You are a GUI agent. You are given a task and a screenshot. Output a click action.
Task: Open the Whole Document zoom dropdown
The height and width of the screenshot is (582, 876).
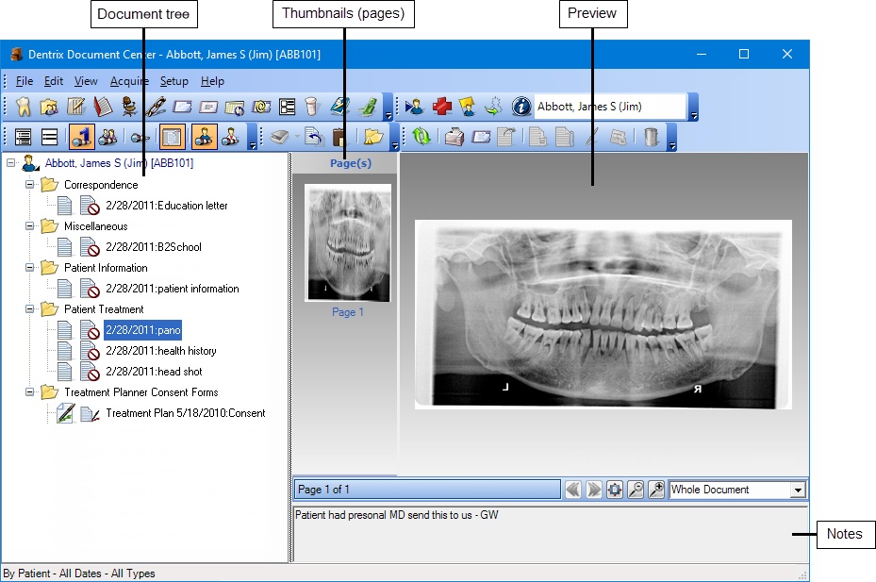click(x=798, y=491)
